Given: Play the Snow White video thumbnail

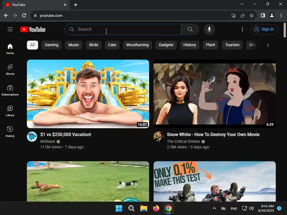Looking at the screenshot, I should click(x=215, y=94).
